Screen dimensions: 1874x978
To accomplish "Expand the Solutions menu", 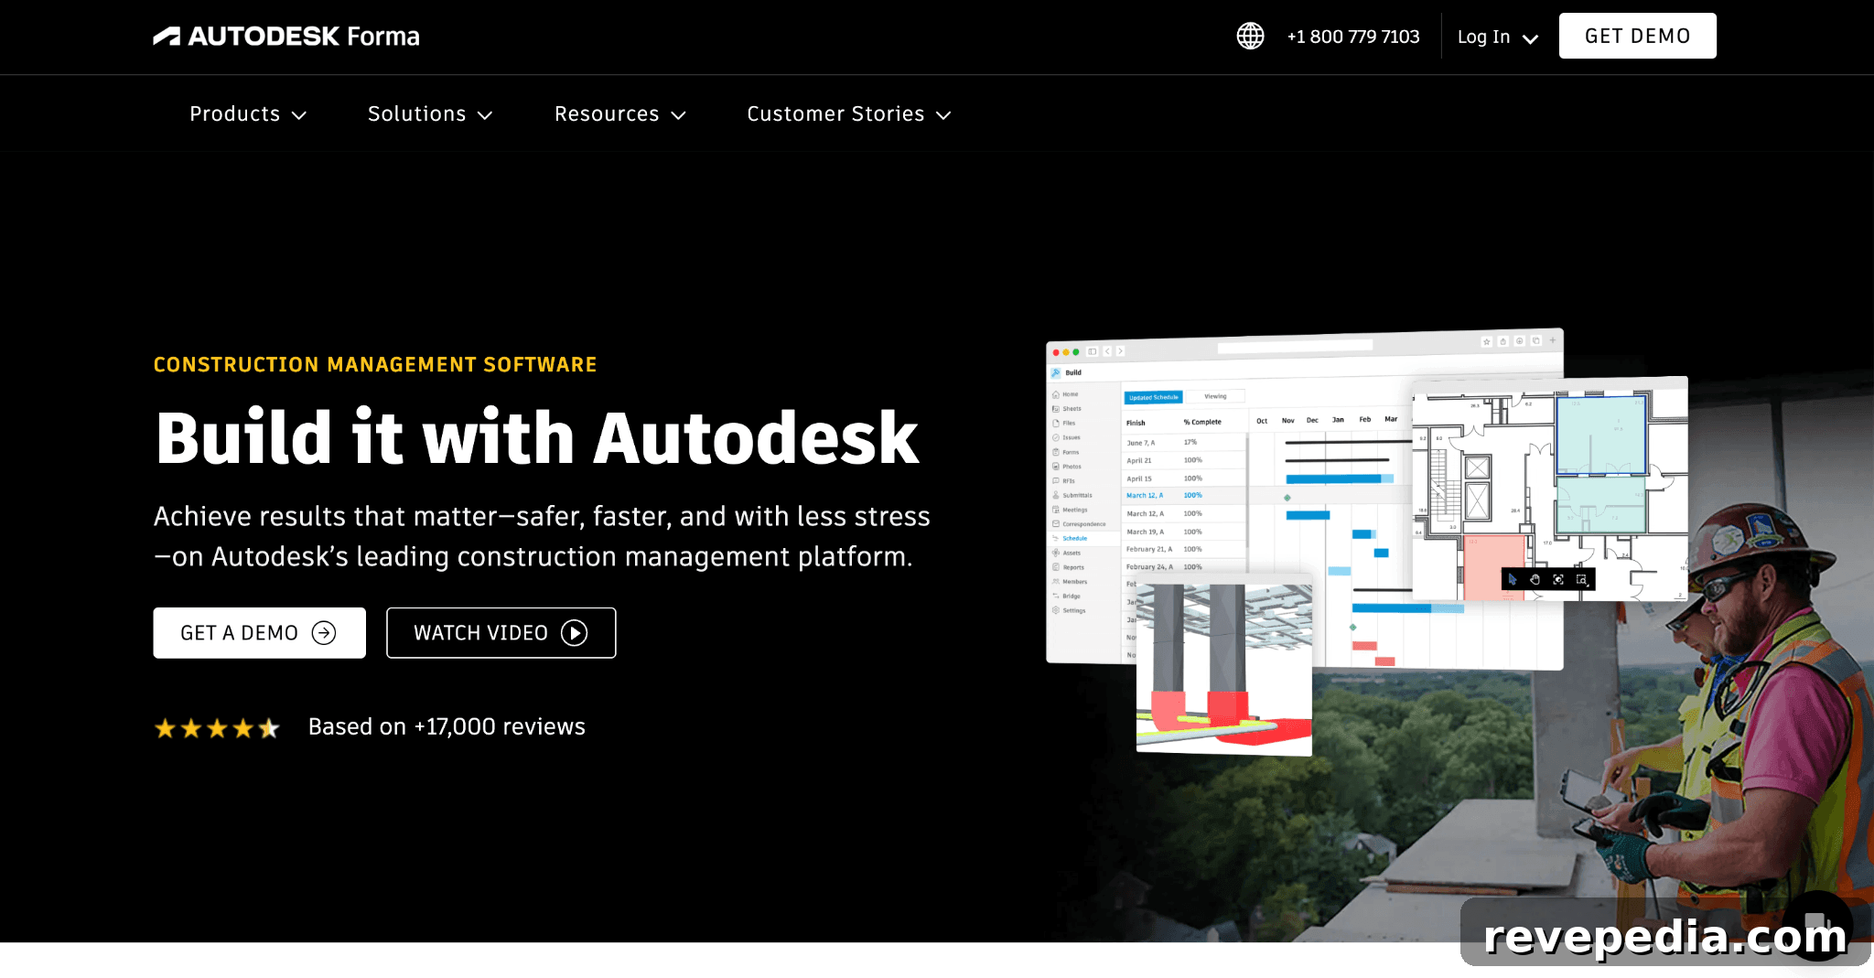I will 430,114.
